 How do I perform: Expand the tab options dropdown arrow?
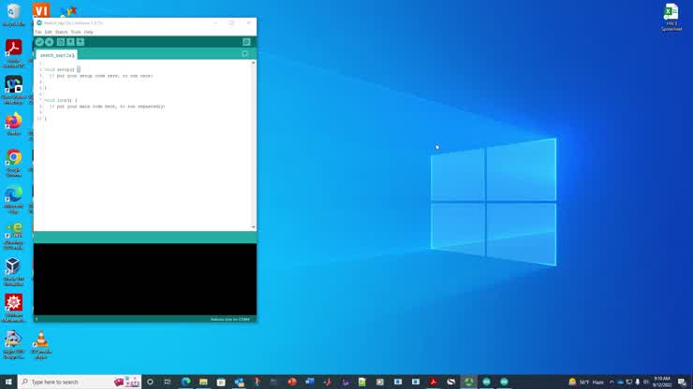click(x=245, y=54)
